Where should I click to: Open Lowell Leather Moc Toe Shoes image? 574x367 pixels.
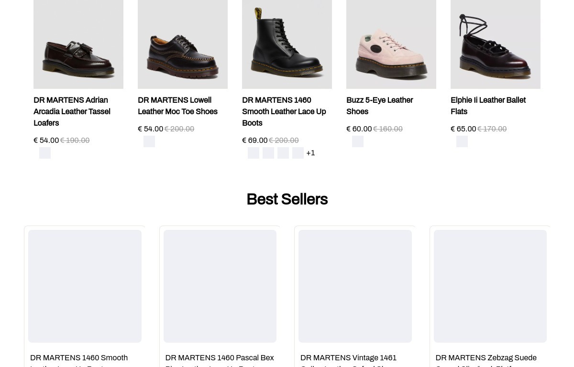coord(183,44)
